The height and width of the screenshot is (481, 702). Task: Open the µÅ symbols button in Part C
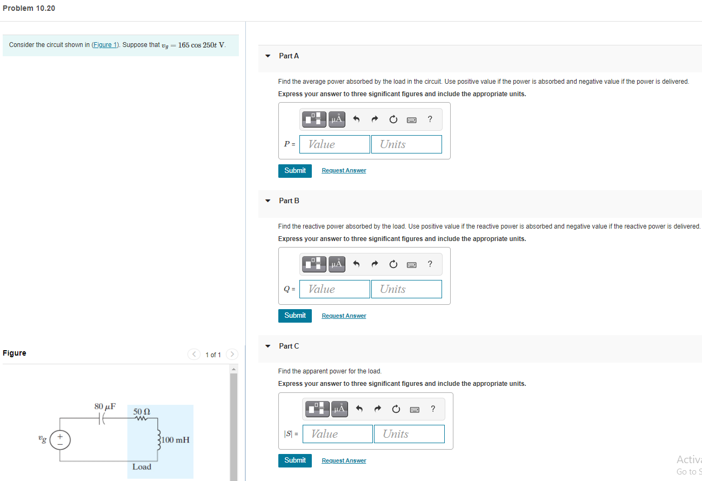tap(340, 409)
